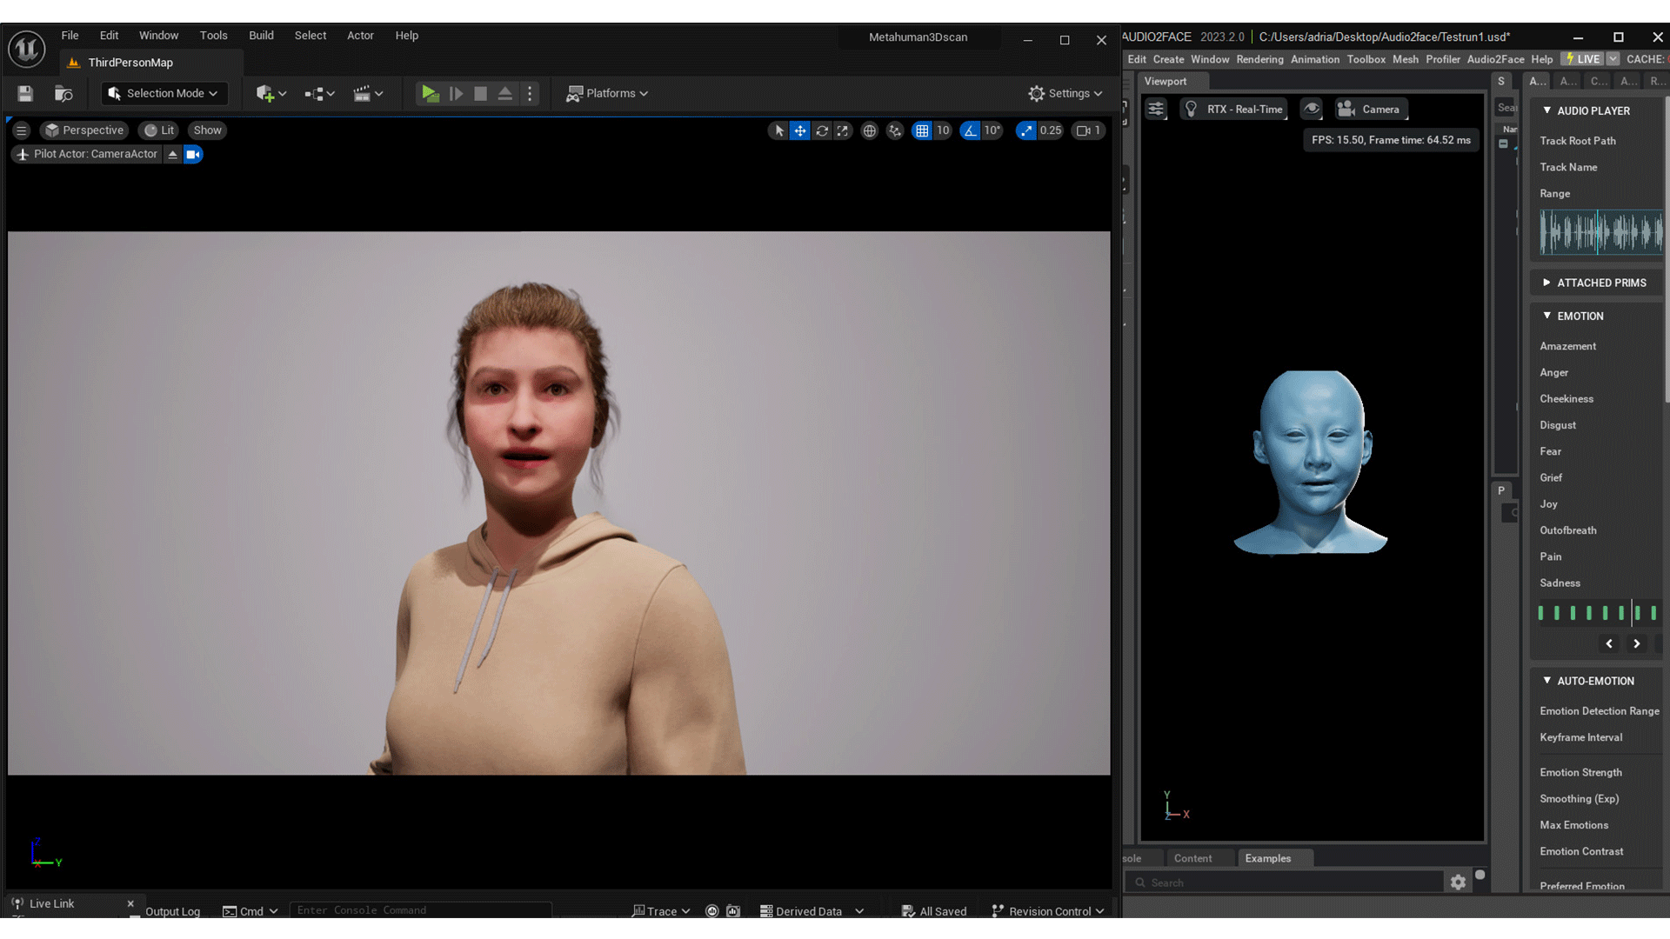Toggle Audio2Face viewport visibility eye icon
The image size is (1670, 939).
(1312, 109)
